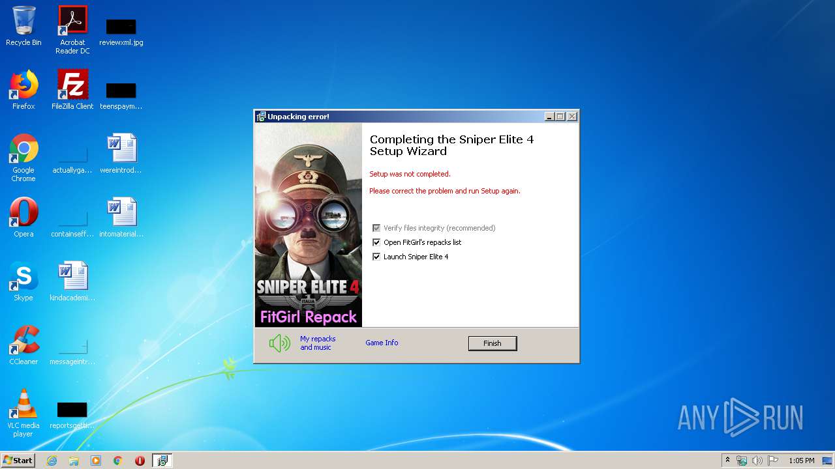Viewport: 835px width, 469px height.
Task: Click Verify files integrity checkbox
Action: pyautogui.click(x=376, y=228)
